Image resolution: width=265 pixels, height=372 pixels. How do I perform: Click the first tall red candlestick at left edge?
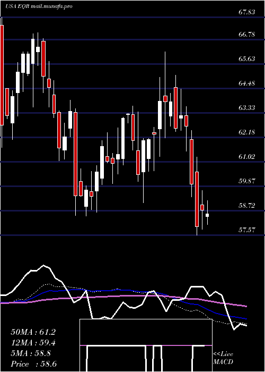(2, 75)
